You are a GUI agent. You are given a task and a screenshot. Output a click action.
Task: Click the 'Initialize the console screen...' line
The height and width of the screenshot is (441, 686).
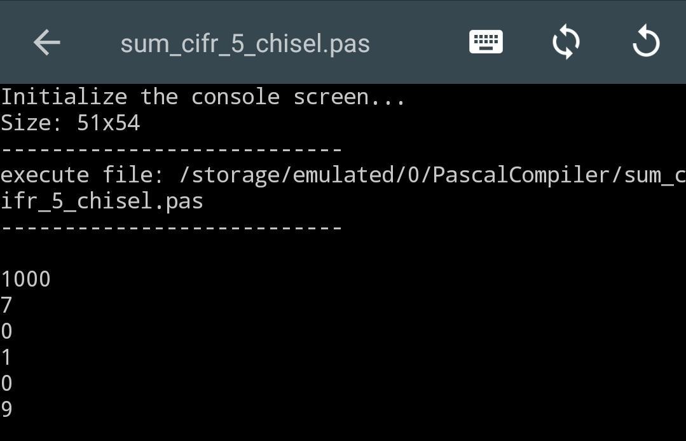click(x=202, y=97)
